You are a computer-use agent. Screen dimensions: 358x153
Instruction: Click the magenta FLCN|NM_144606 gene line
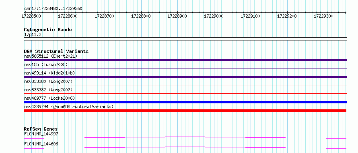coord(185,147)
